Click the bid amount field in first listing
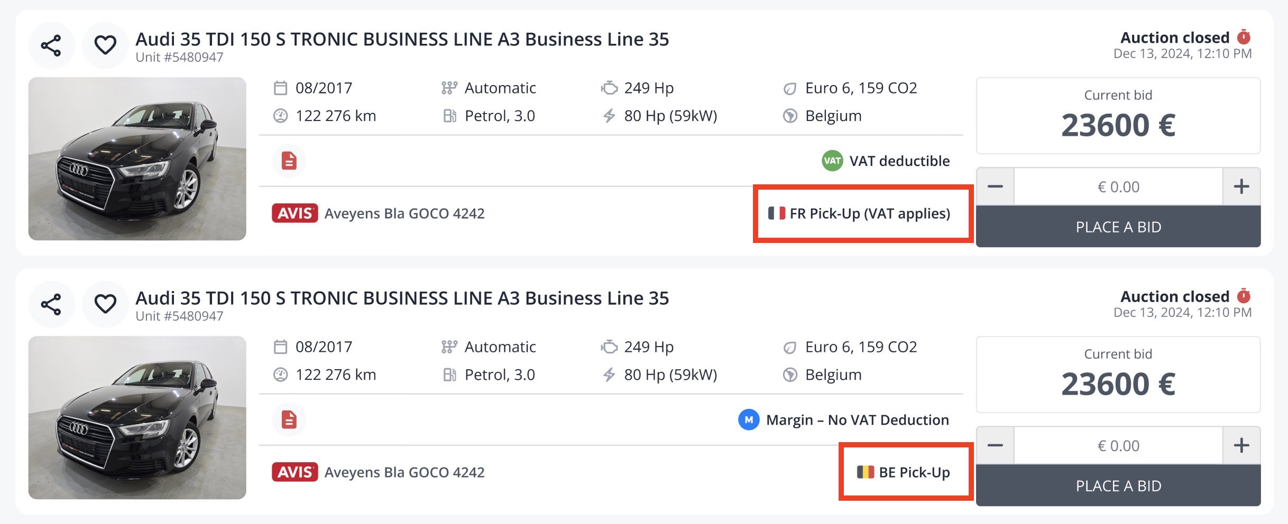The height and width of the screenshot is (524, 1288). click(x=1118, y=186)
